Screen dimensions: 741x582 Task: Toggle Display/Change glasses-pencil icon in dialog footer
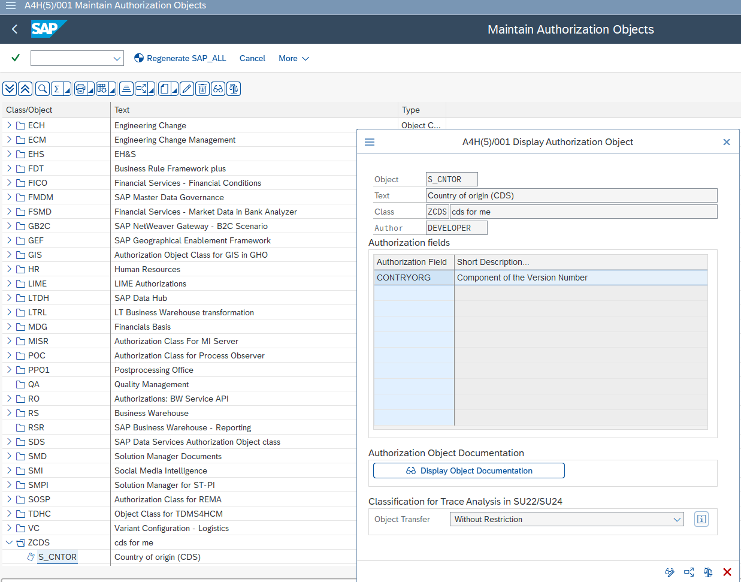coord(670,572)
